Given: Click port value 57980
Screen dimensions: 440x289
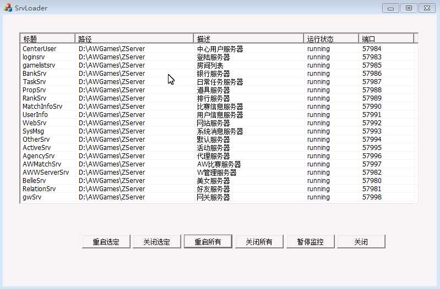Looking at the screenshot, I should pos(372,181).
